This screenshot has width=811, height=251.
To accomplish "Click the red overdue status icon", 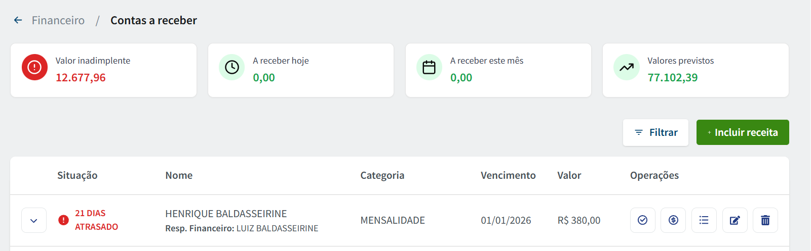I will point(63,220).
